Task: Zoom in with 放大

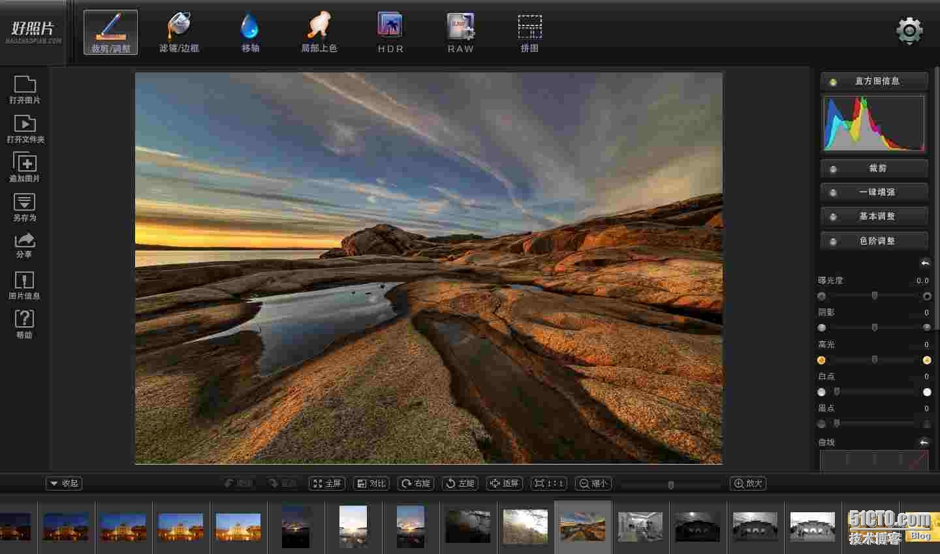Action: point(748,484)
